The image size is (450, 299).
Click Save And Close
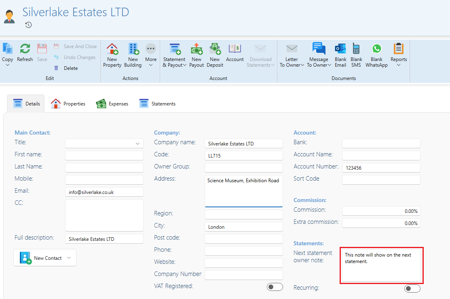point(75,46)
